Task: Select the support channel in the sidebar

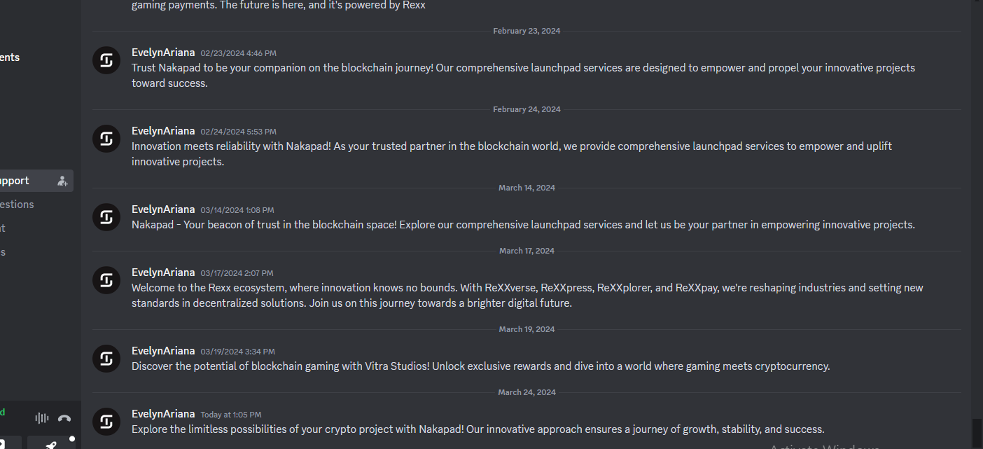Action: [36, 181]
